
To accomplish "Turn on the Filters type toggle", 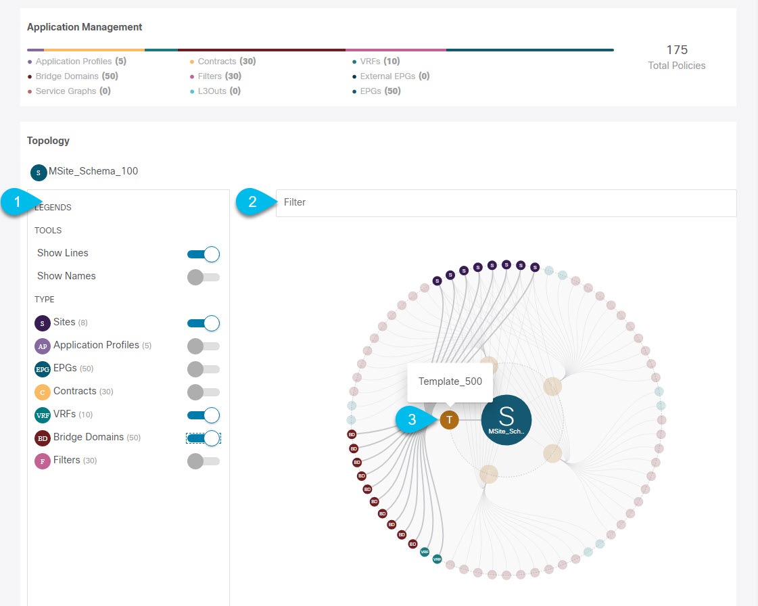I will pos(204,461).
